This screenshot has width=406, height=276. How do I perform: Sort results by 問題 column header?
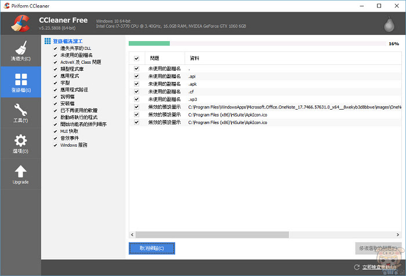tap(164, 58)
